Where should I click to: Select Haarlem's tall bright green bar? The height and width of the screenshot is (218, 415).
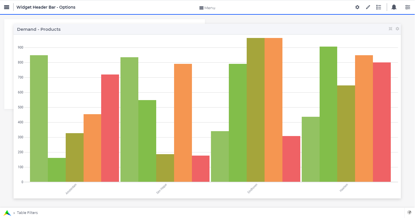(329, 114)
